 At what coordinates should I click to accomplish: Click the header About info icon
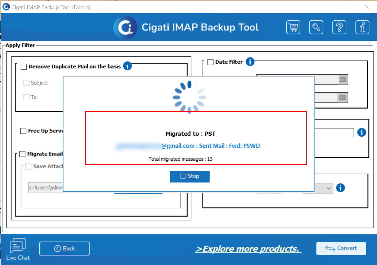[362, 27]
